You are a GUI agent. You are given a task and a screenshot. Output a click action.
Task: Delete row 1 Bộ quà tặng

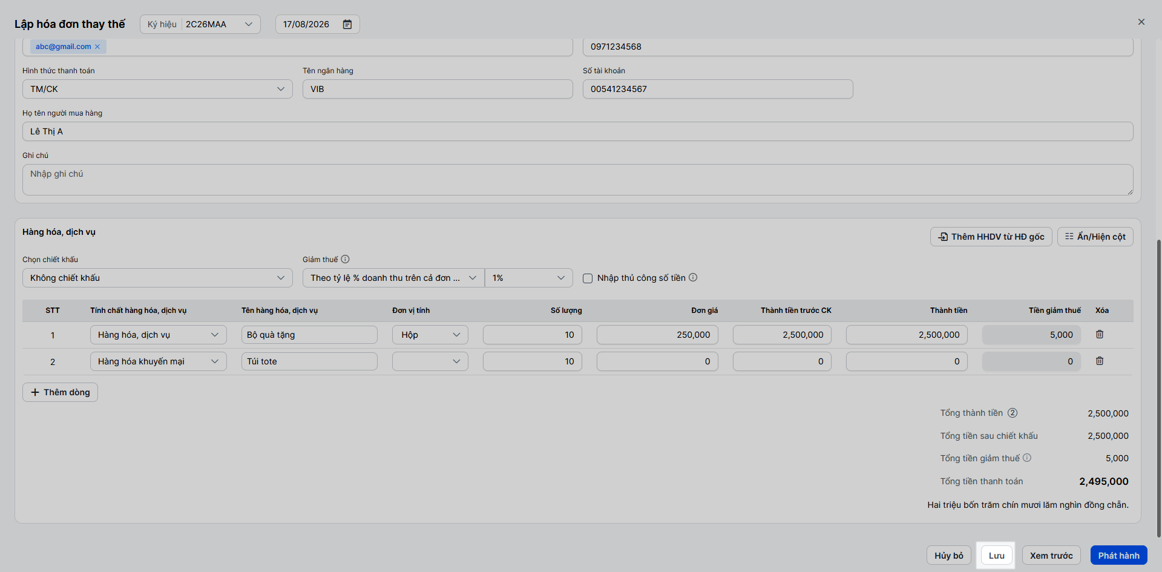click(1100, 334)
